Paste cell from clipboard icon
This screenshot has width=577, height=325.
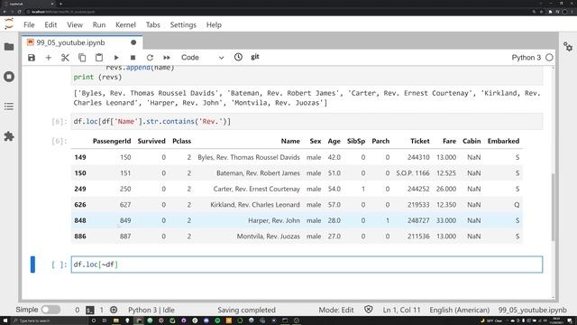99,58
